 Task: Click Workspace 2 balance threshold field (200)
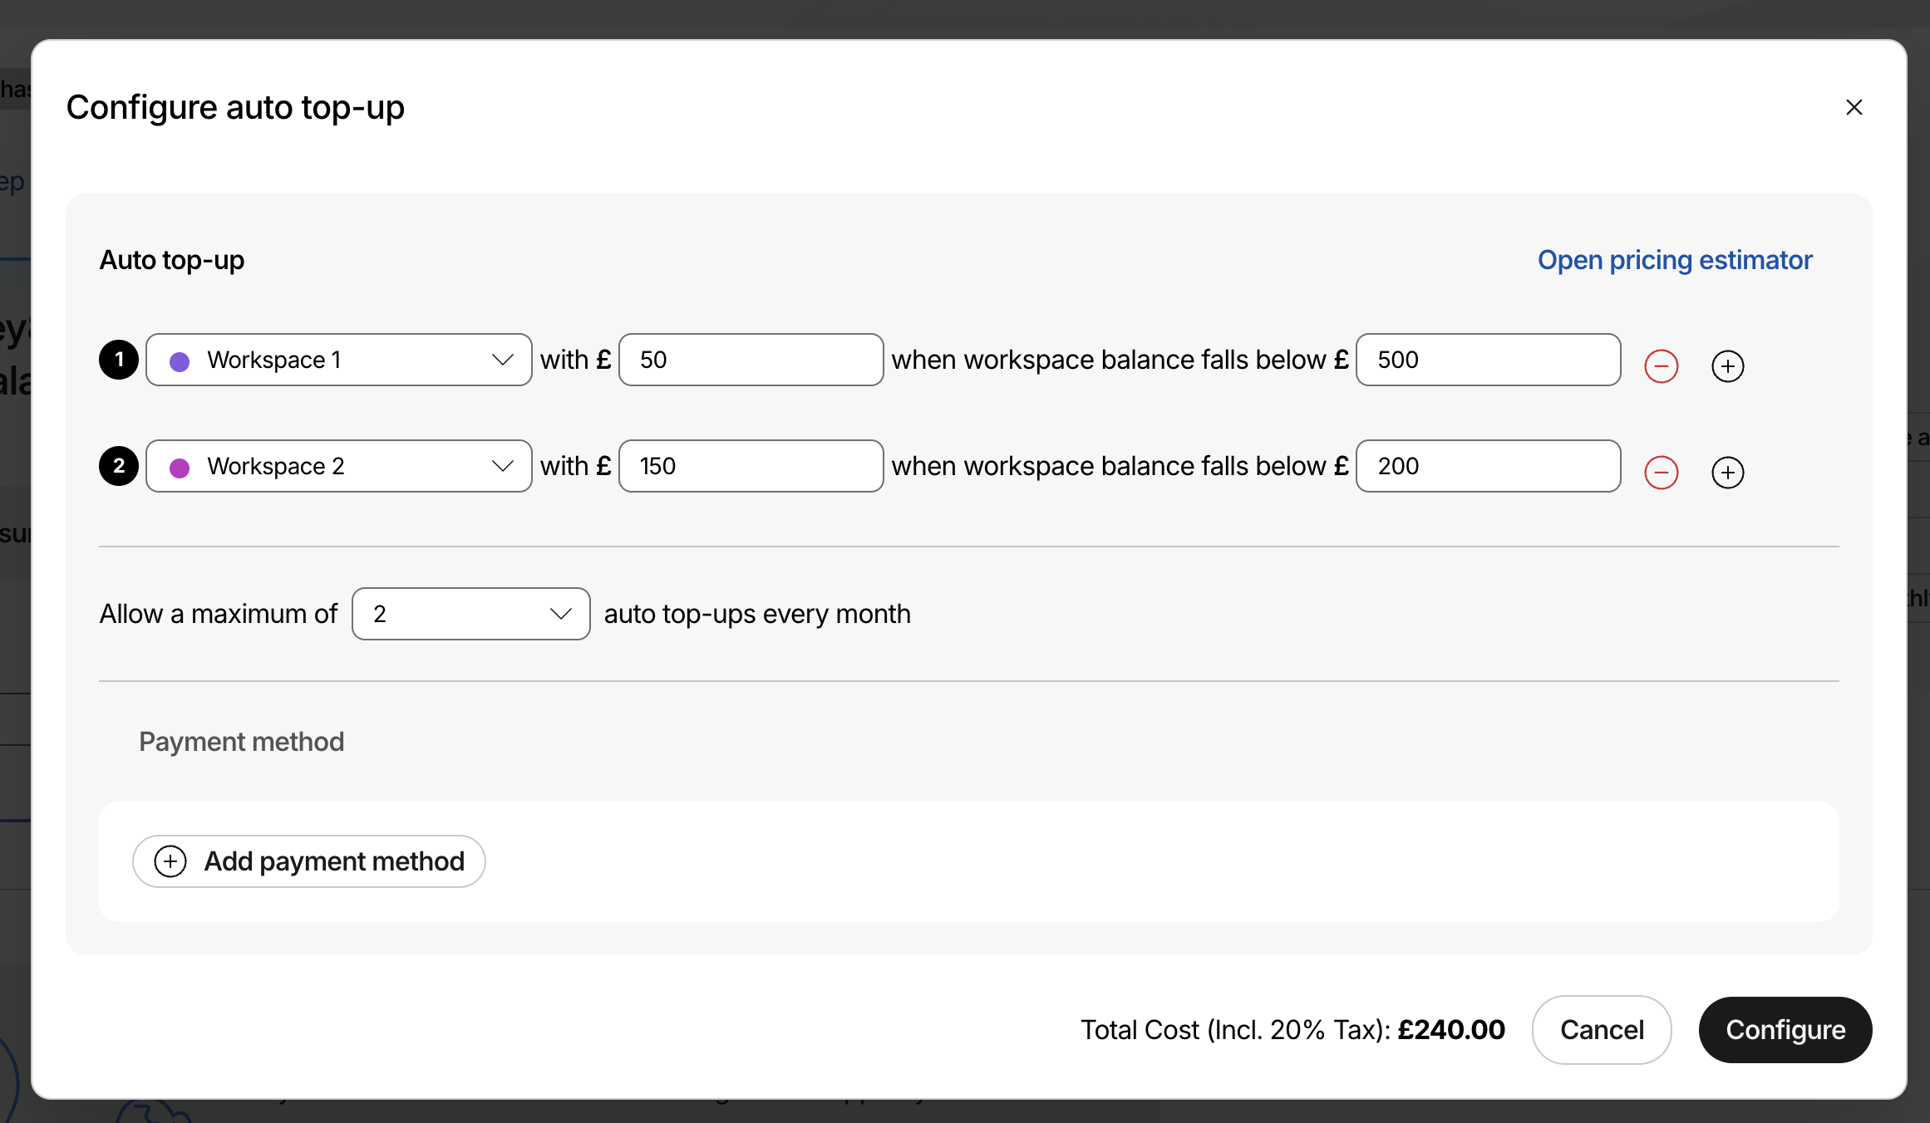[1487, 466]
